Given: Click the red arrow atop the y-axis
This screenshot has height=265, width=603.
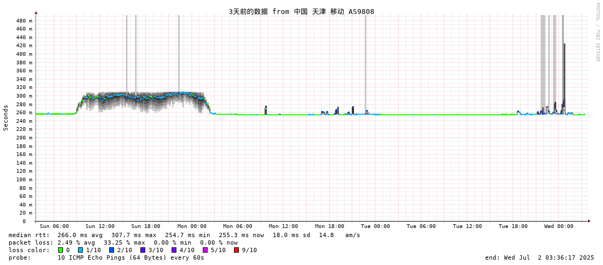Looking at the screenshot, I should [x=36, y=13].
